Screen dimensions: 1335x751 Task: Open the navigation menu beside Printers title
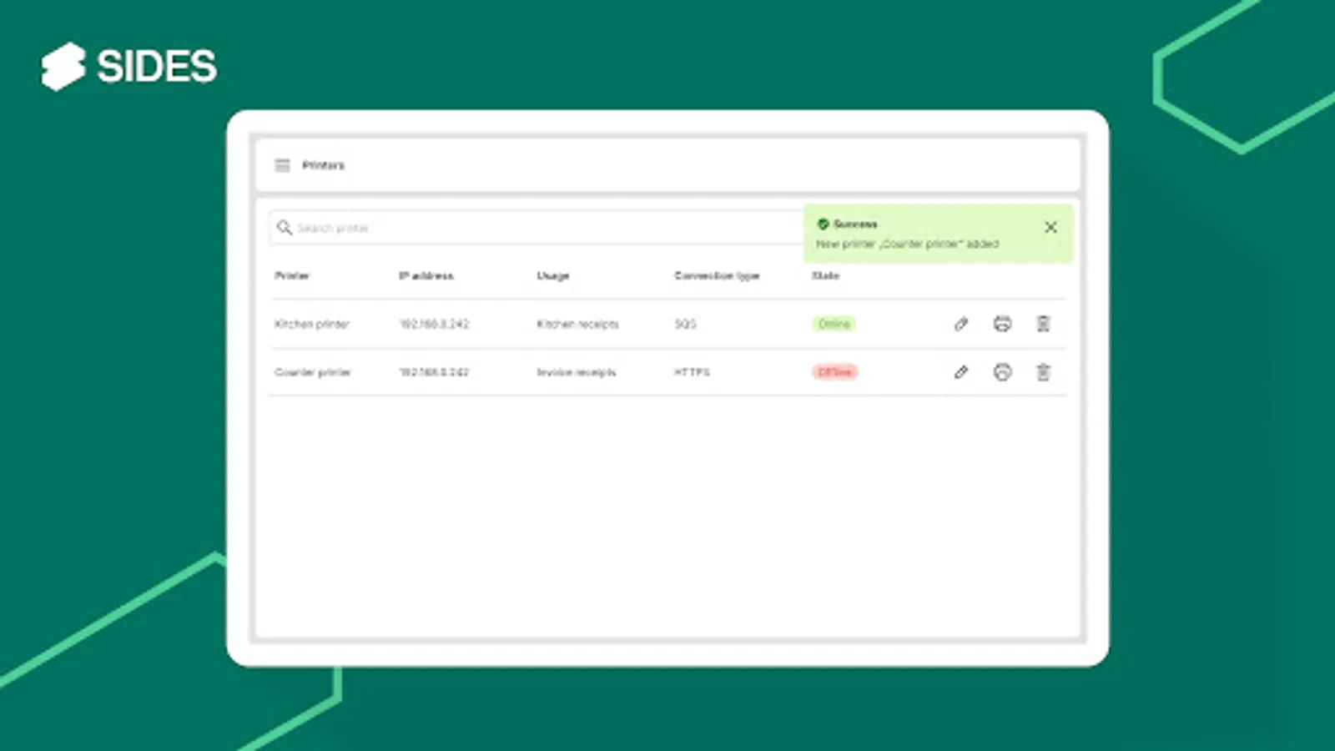point(282,164)
